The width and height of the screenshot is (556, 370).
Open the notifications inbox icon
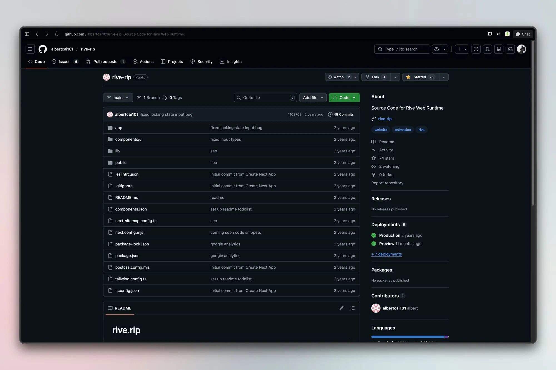[510, 49]
